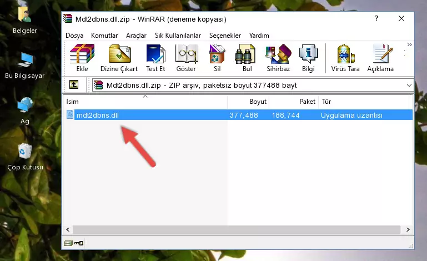Select the Çöp Kutusu desktop icon
427x261 pixels.
25,157
